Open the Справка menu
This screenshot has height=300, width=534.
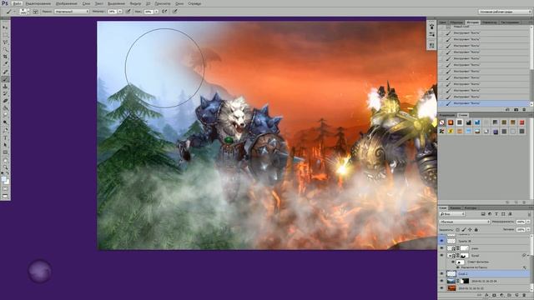pyautogui.click(x=194, y=3)
